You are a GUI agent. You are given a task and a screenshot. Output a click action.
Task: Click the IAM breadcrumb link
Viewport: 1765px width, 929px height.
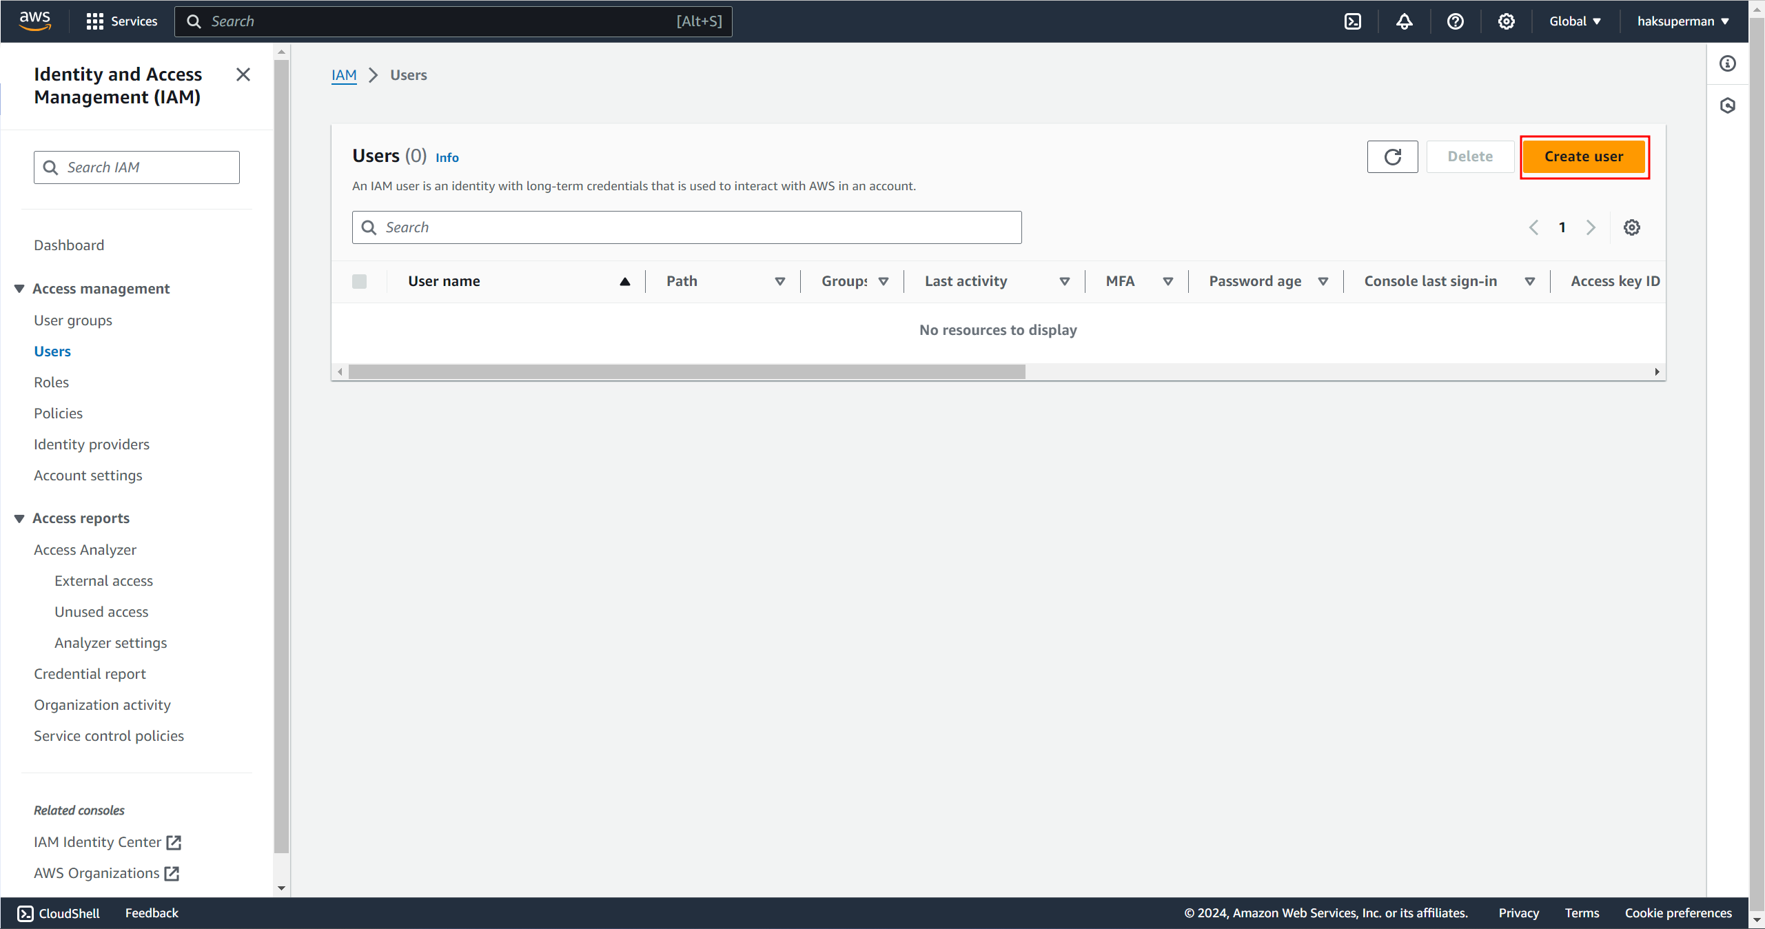click(344, 75)
